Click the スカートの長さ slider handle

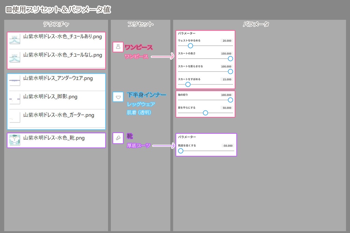point(230,59)
